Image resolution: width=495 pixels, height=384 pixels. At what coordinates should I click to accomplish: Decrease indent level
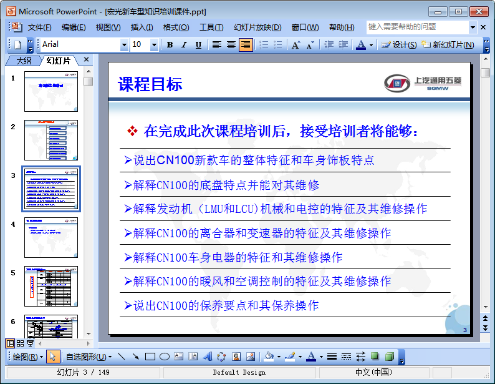(x=329, y=45)
